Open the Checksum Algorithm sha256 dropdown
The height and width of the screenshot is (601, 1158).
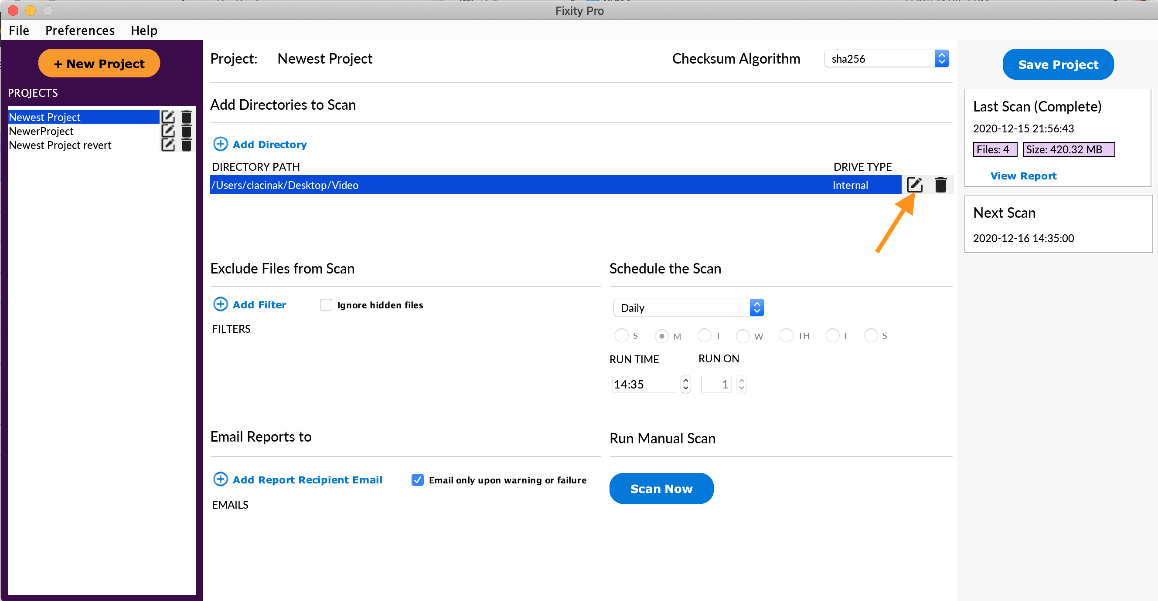(x=886, y=58)
